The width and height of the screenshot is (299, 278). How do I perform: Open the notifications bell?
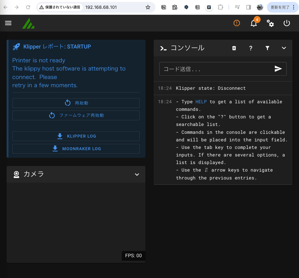tap(254, 23)
